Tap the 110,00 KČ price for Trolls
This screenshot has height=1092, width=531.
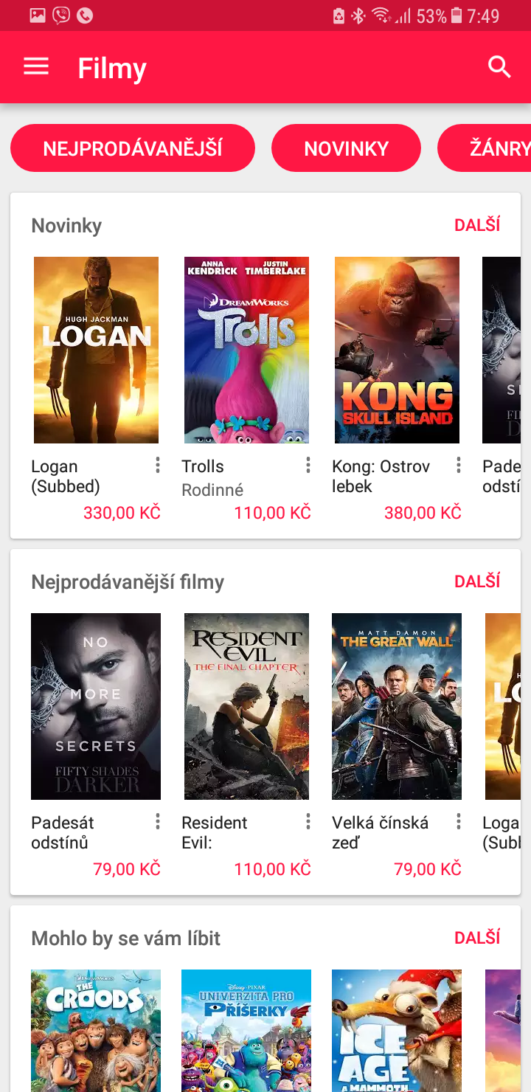tap(272, 511)
